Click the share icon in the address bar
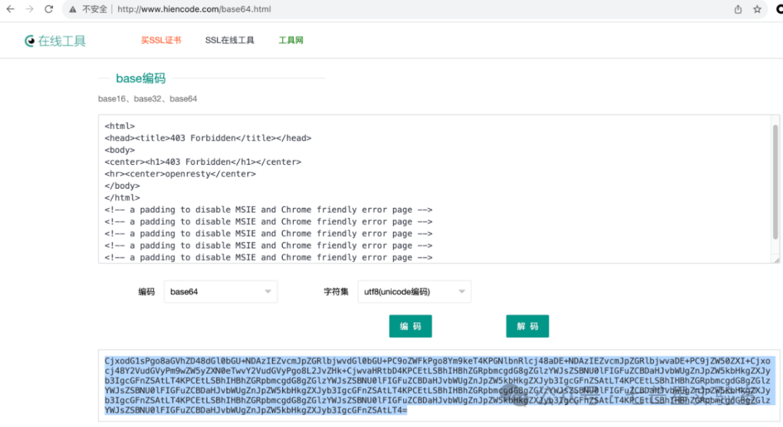 click(x=737, y=10)
